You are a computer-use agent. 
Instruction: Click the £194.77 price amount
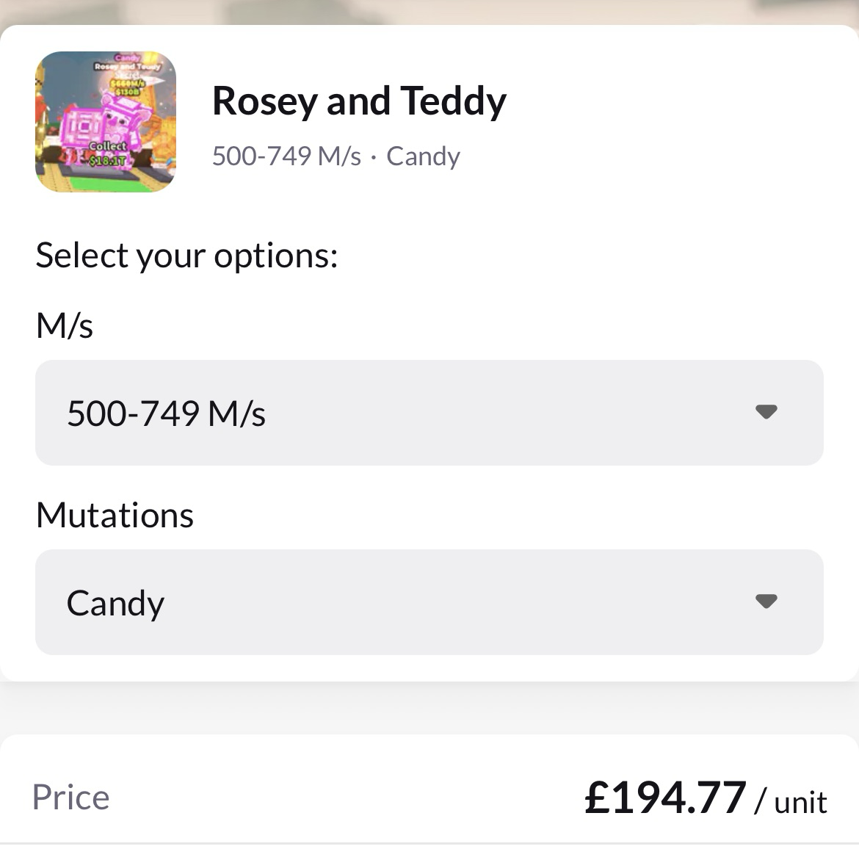click(665, 798)
